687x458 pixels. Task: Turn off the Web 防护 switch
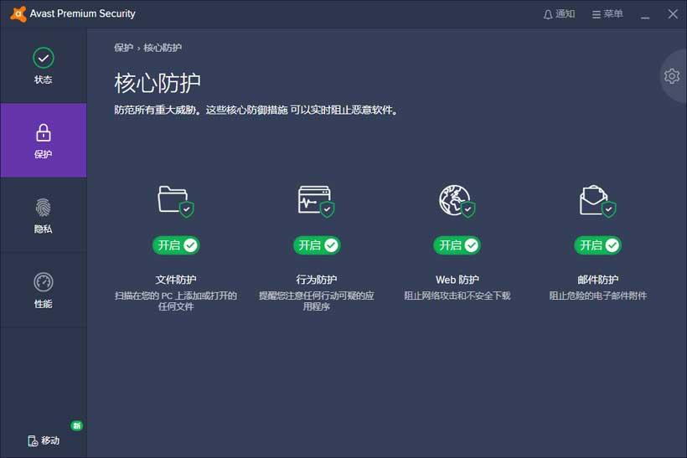[x=457, y=245]
